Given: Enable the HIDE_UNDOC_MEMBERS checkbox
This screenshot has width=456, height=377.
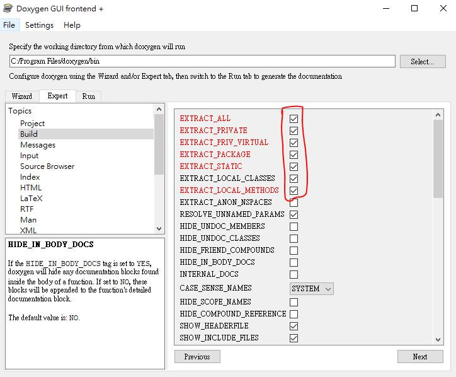Looking at the screenshot, I should coord(294,226).
